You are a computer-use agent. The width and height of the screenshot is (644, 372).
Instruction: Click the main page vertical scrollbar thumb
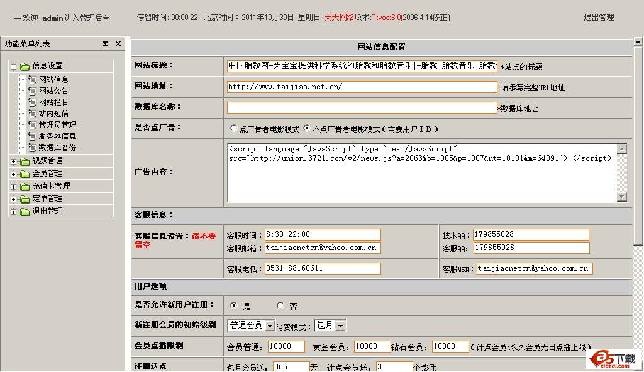coord(638,146)
